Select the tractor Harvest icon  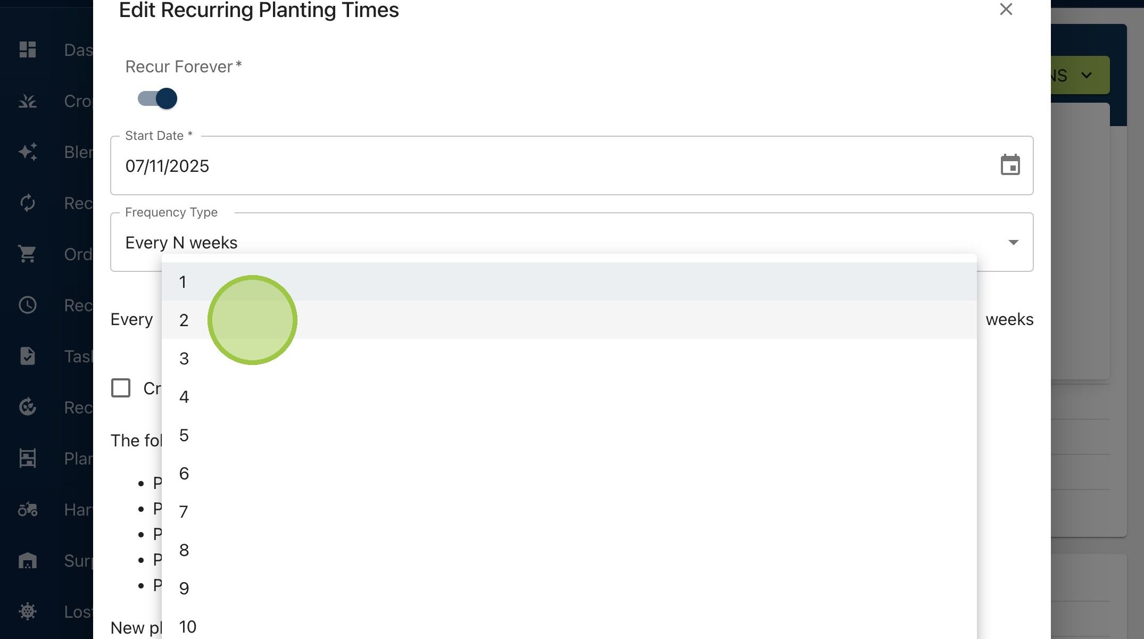pyautogui.click(x=28, y=510)
